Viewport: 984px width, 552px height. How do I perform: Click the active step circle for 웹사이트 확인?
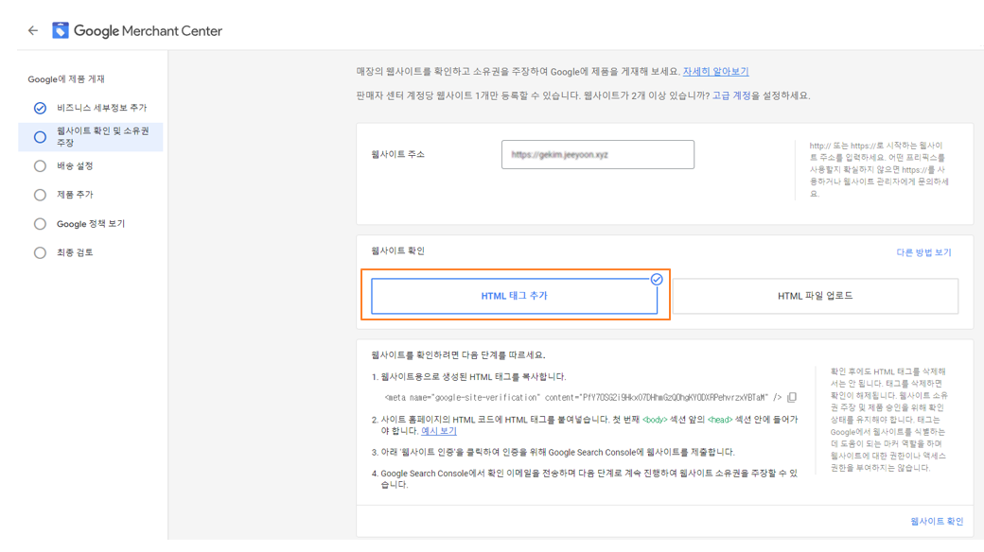[x=40, y=137]
